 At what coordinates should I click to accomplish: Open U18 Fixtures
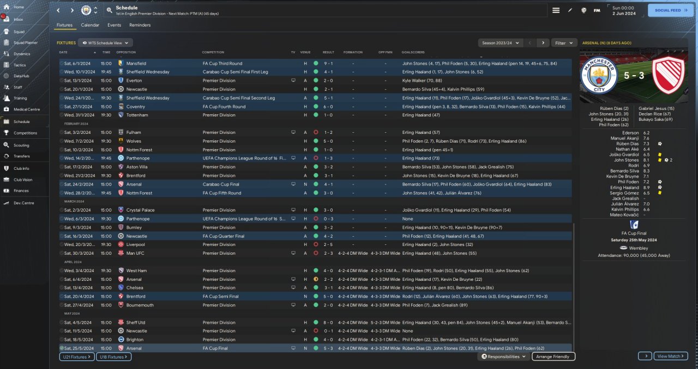click(113, 356)
